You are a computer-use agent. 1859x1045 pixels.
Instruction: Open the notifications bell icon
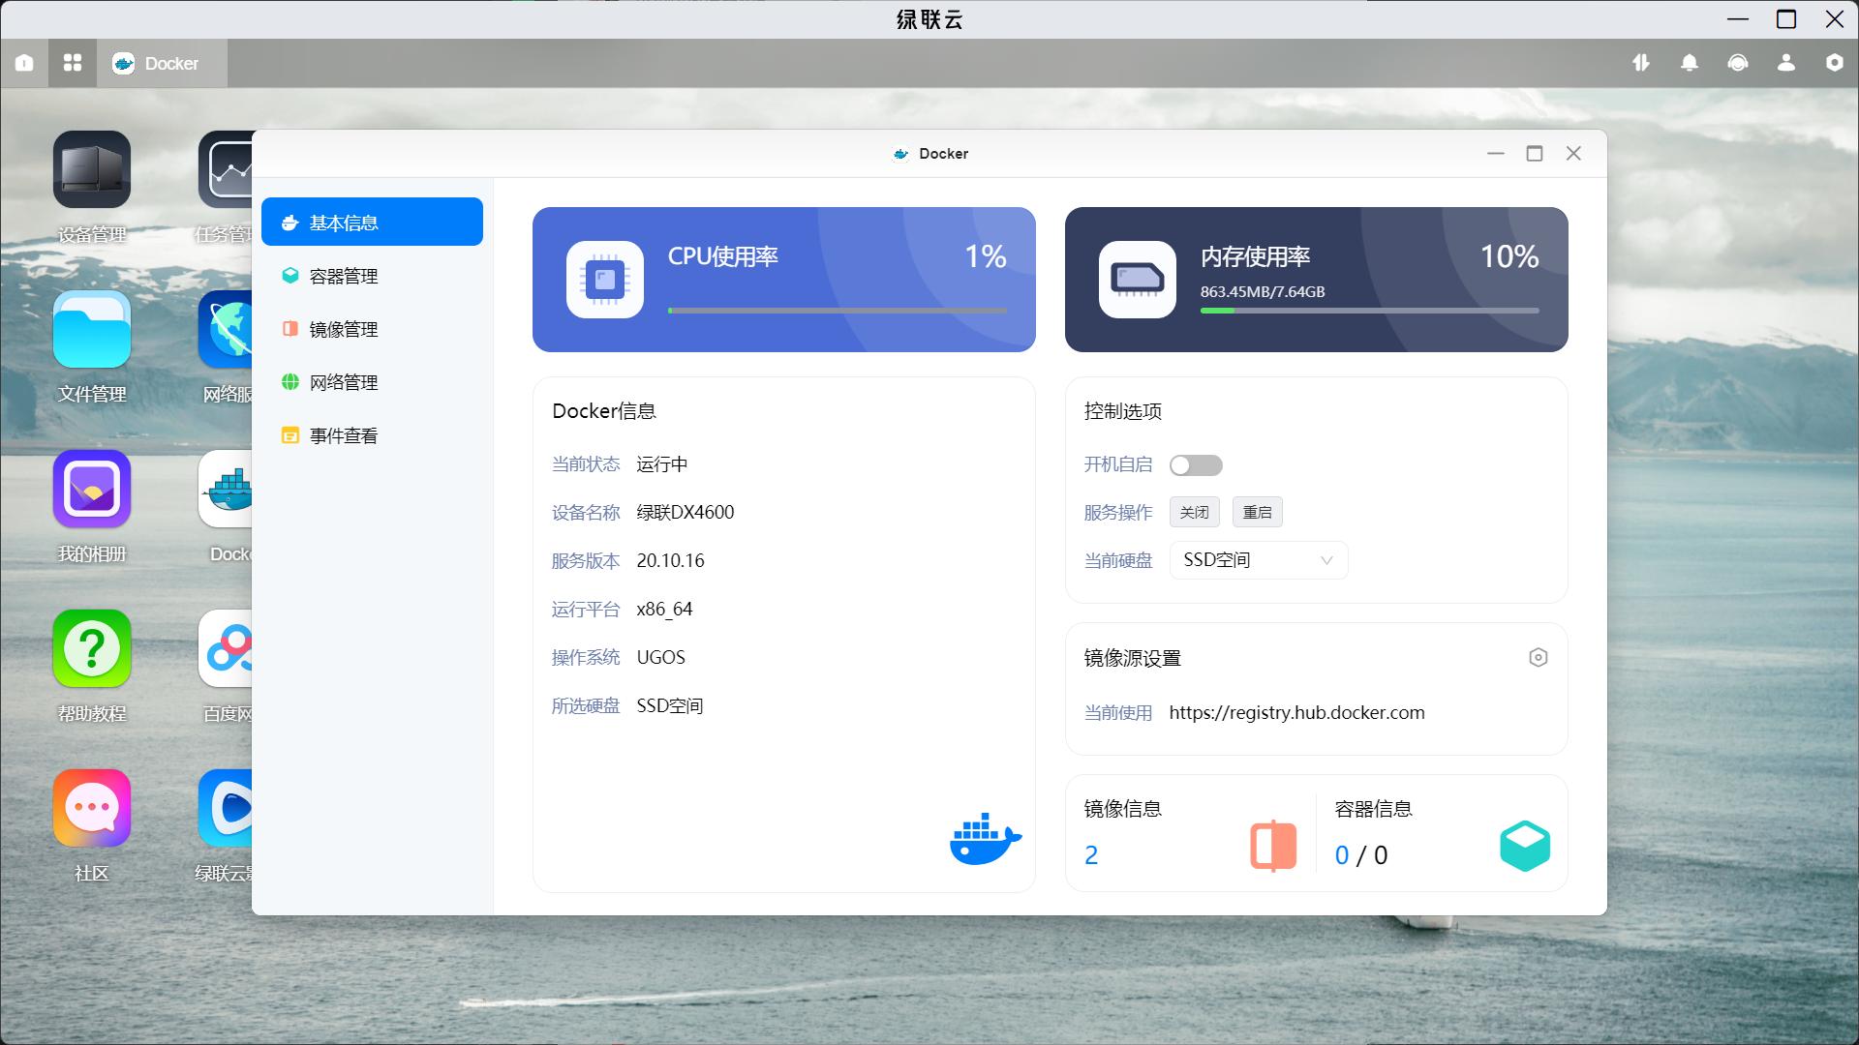(x=1690, y=63)
